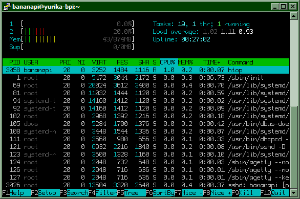Click the CPU 1 usage meter
This screenshot has width=300, height=199.
click(x=77, y=24)
